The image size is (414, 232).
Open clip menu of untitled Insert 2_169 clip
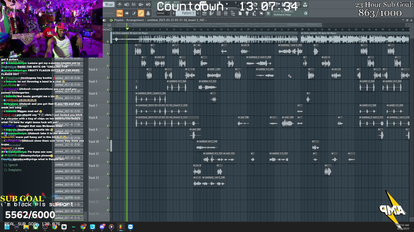[x=137, y=105]
